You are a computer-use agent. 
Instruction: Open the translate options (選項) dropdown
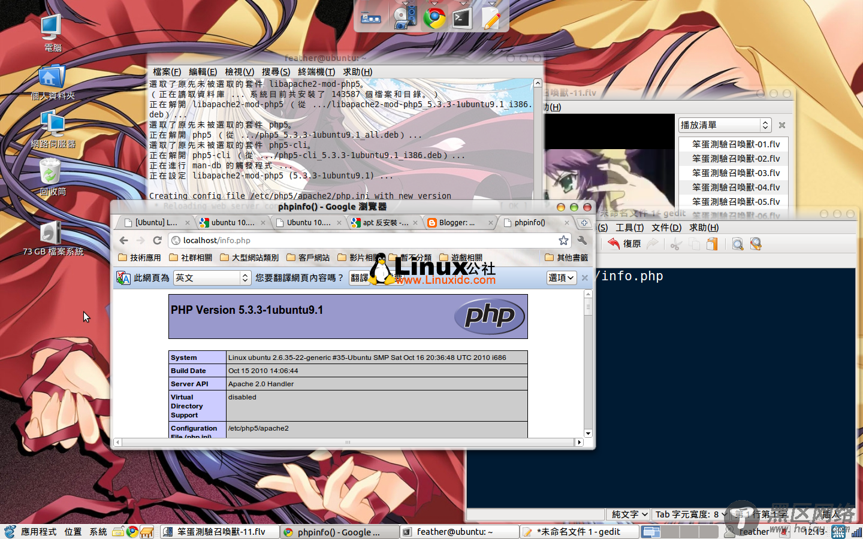562,278
